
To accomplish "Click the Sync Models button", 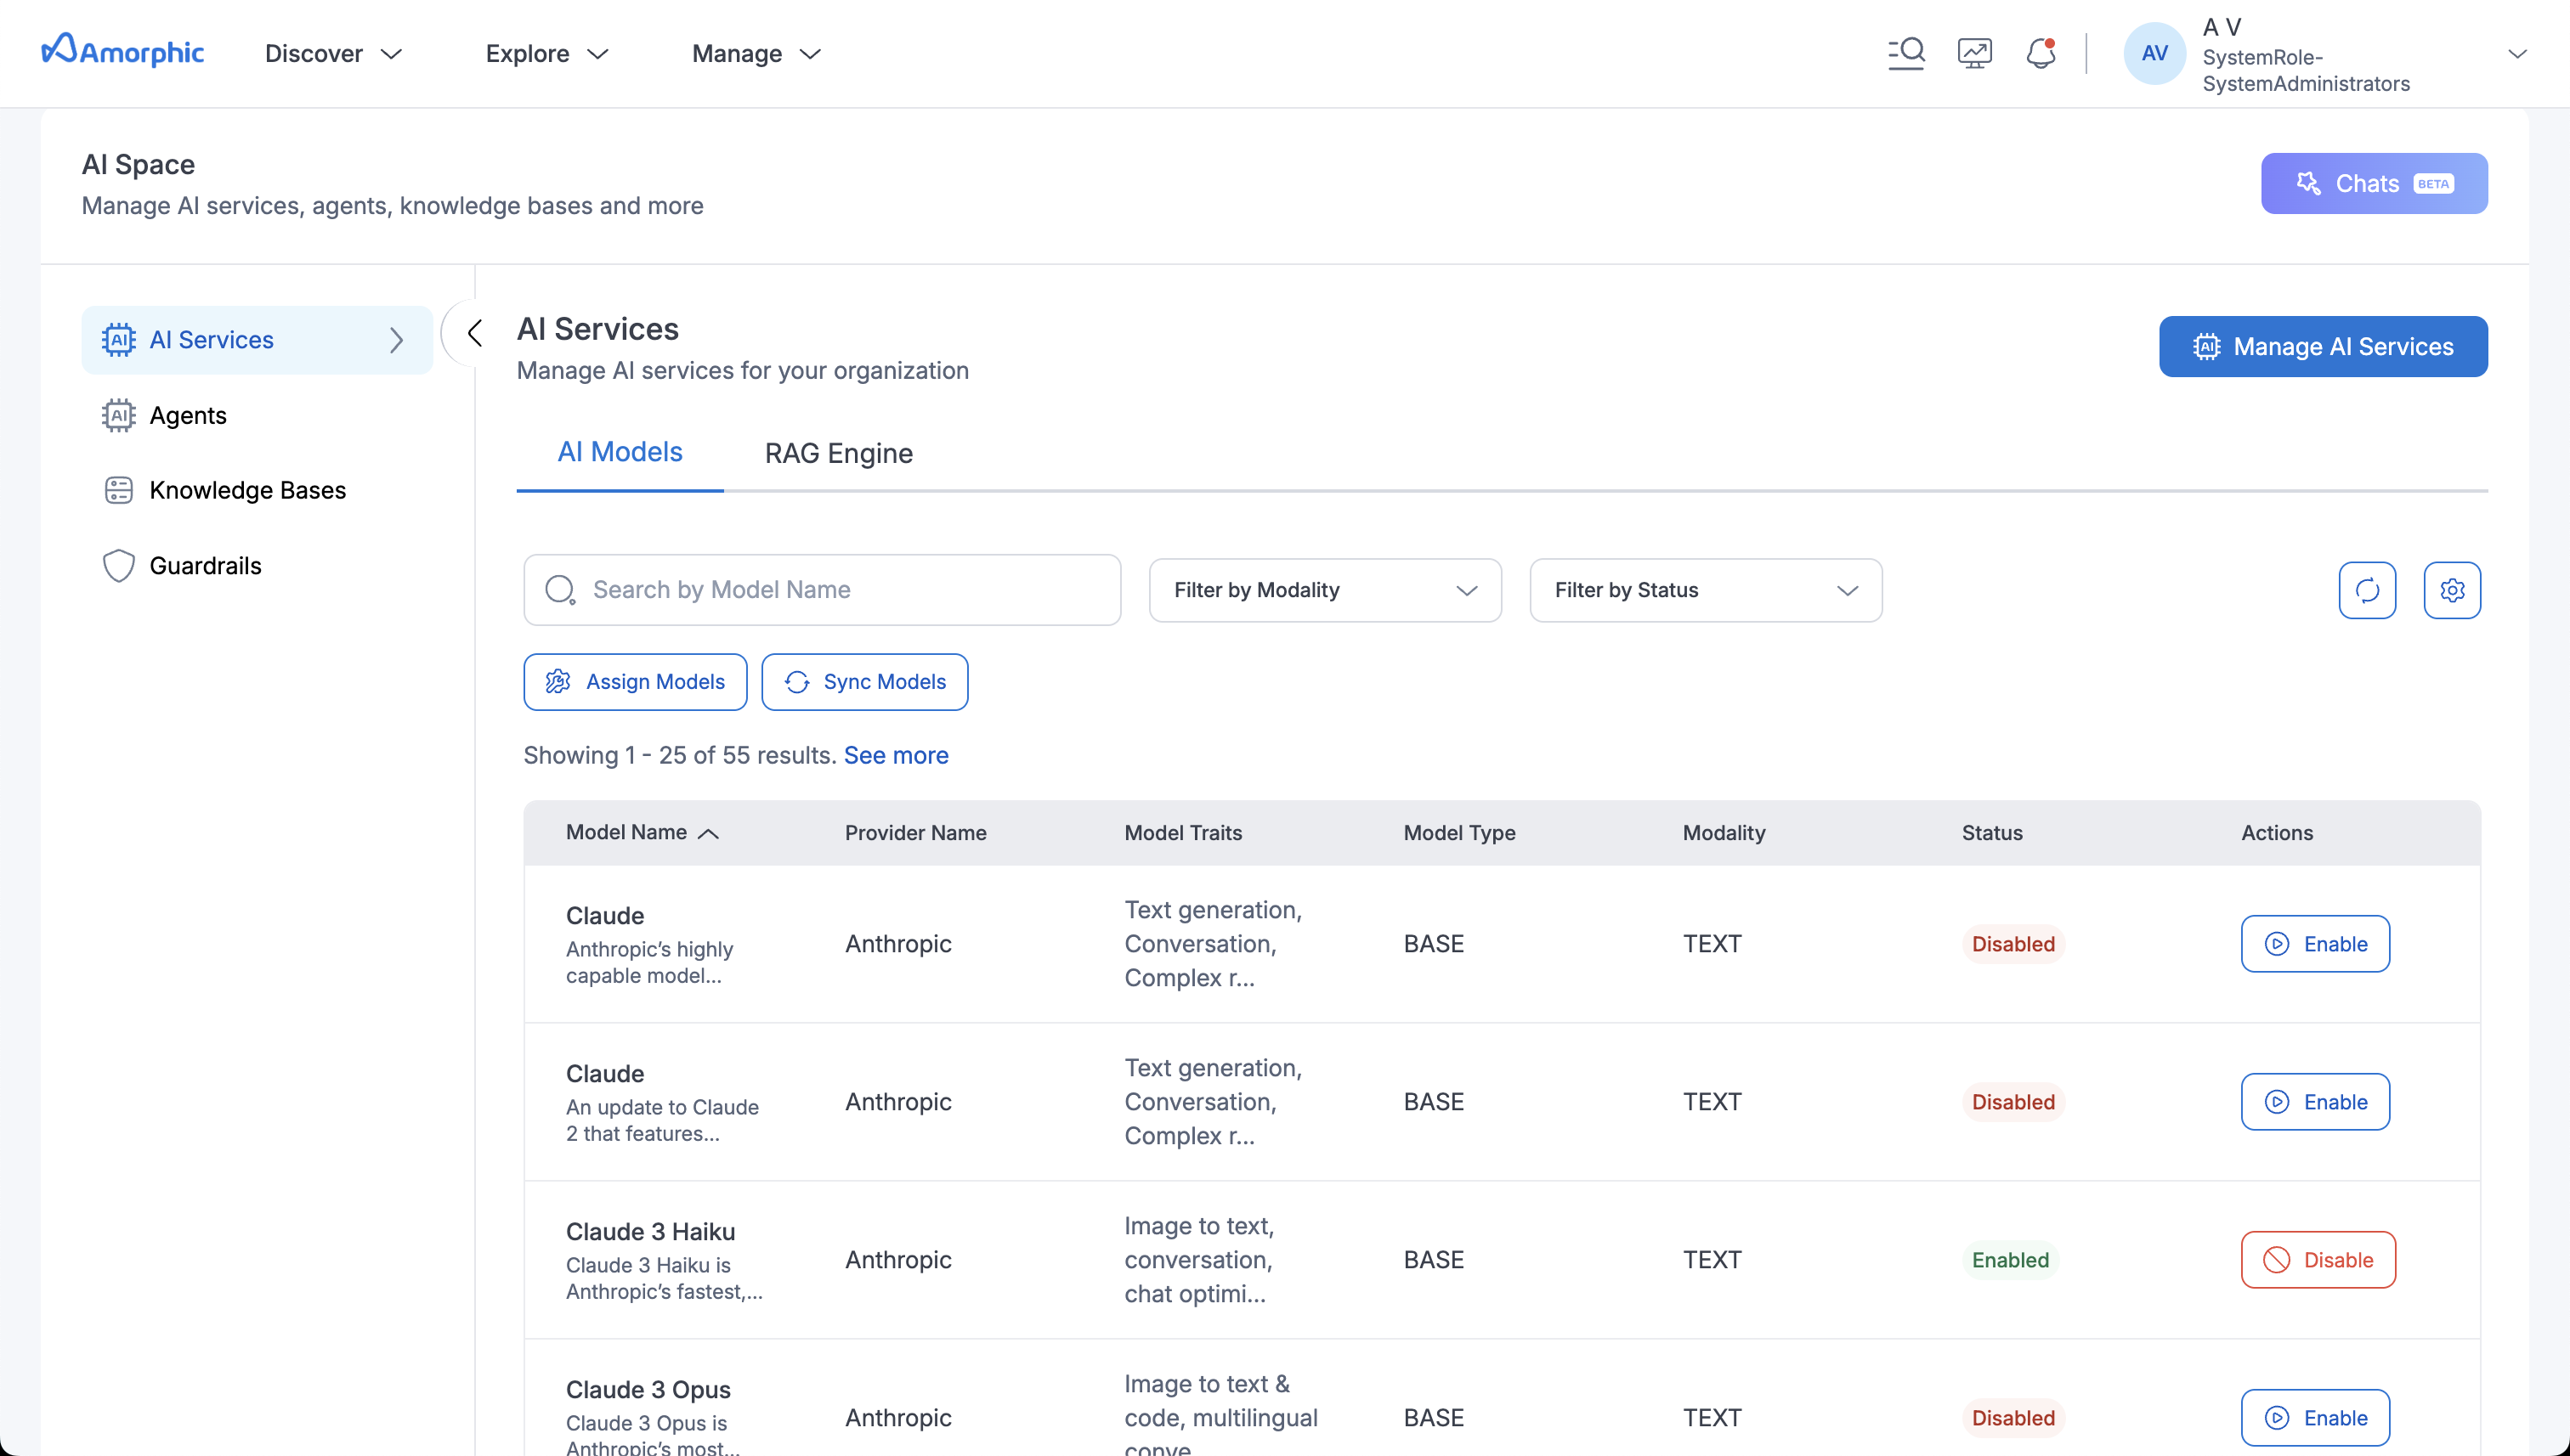I will click(864, 682).
